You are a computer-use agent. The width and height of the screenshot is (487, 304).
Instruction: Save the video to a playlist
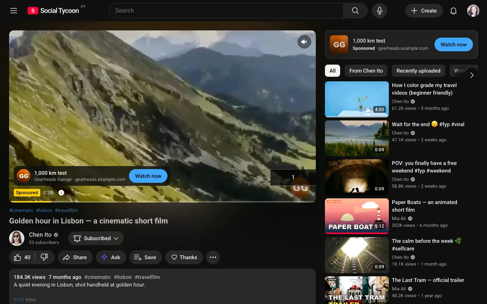point(145,257)
